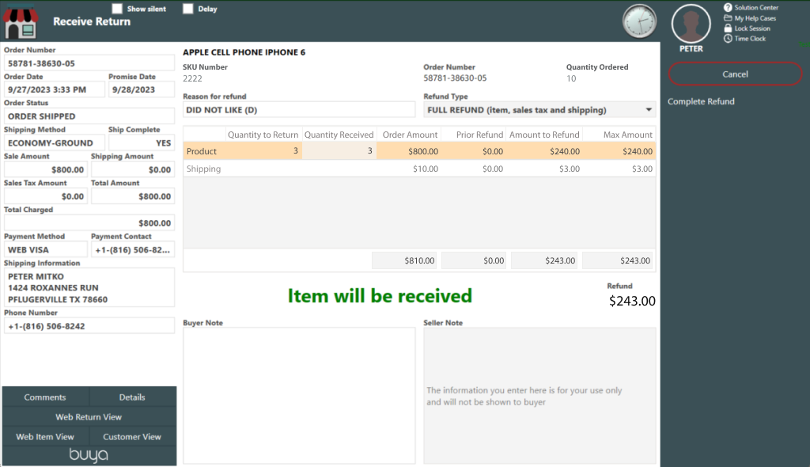Screen dimensions: 810x467
Task: Click the buya logo
Action: 89,455
